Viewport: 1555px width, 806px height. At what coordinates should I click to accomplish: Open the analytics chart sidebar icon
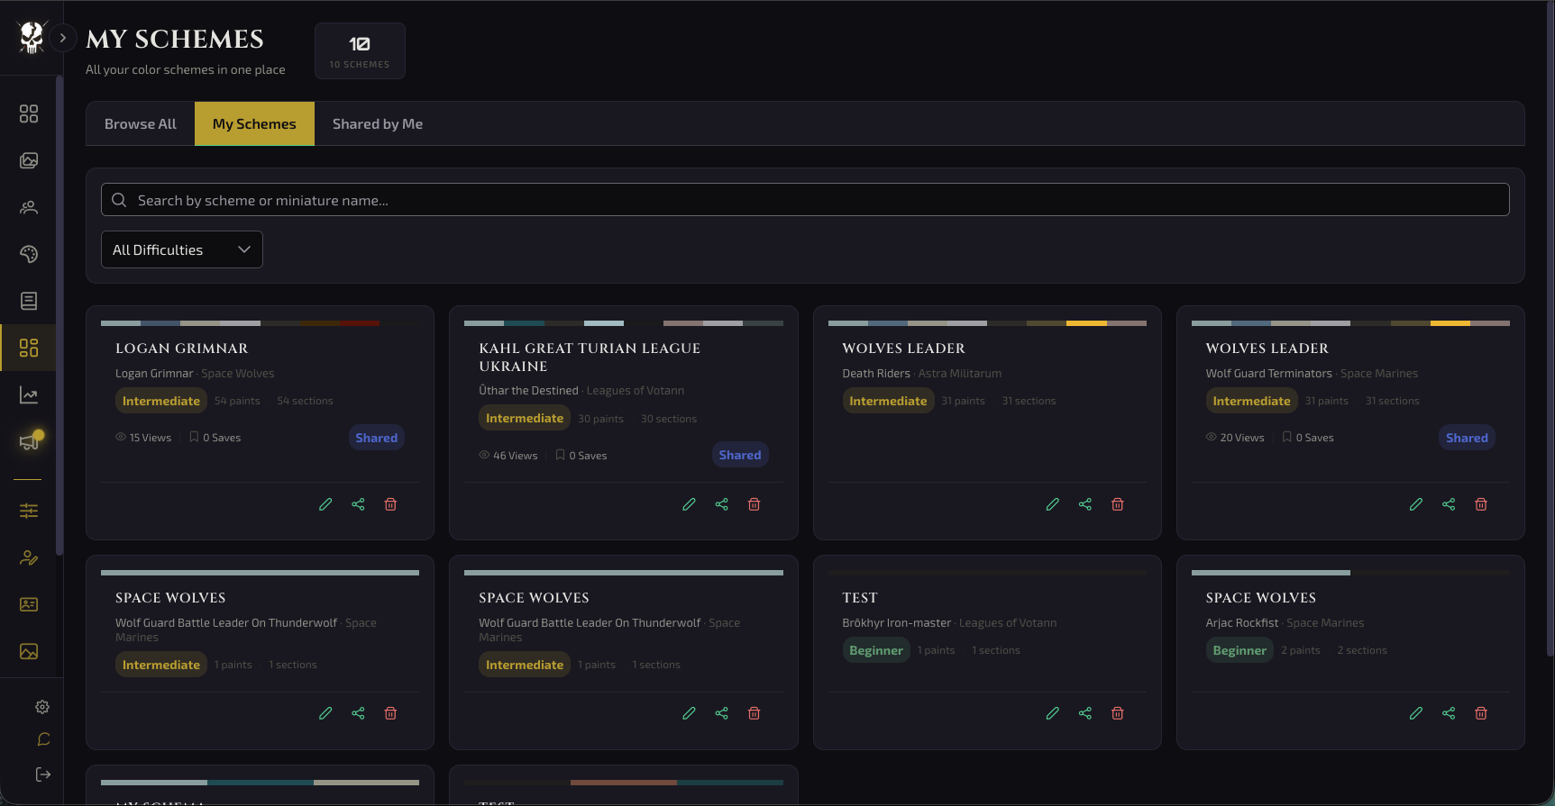[29, 394]
